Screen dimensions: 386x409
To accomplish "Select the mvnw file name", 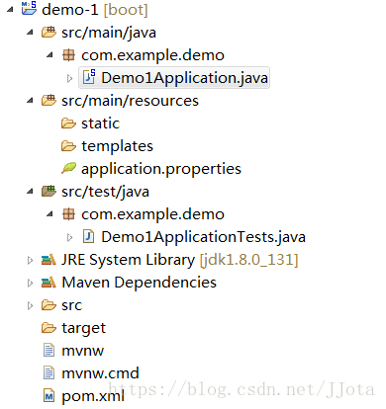I will [x=82, y=351].
